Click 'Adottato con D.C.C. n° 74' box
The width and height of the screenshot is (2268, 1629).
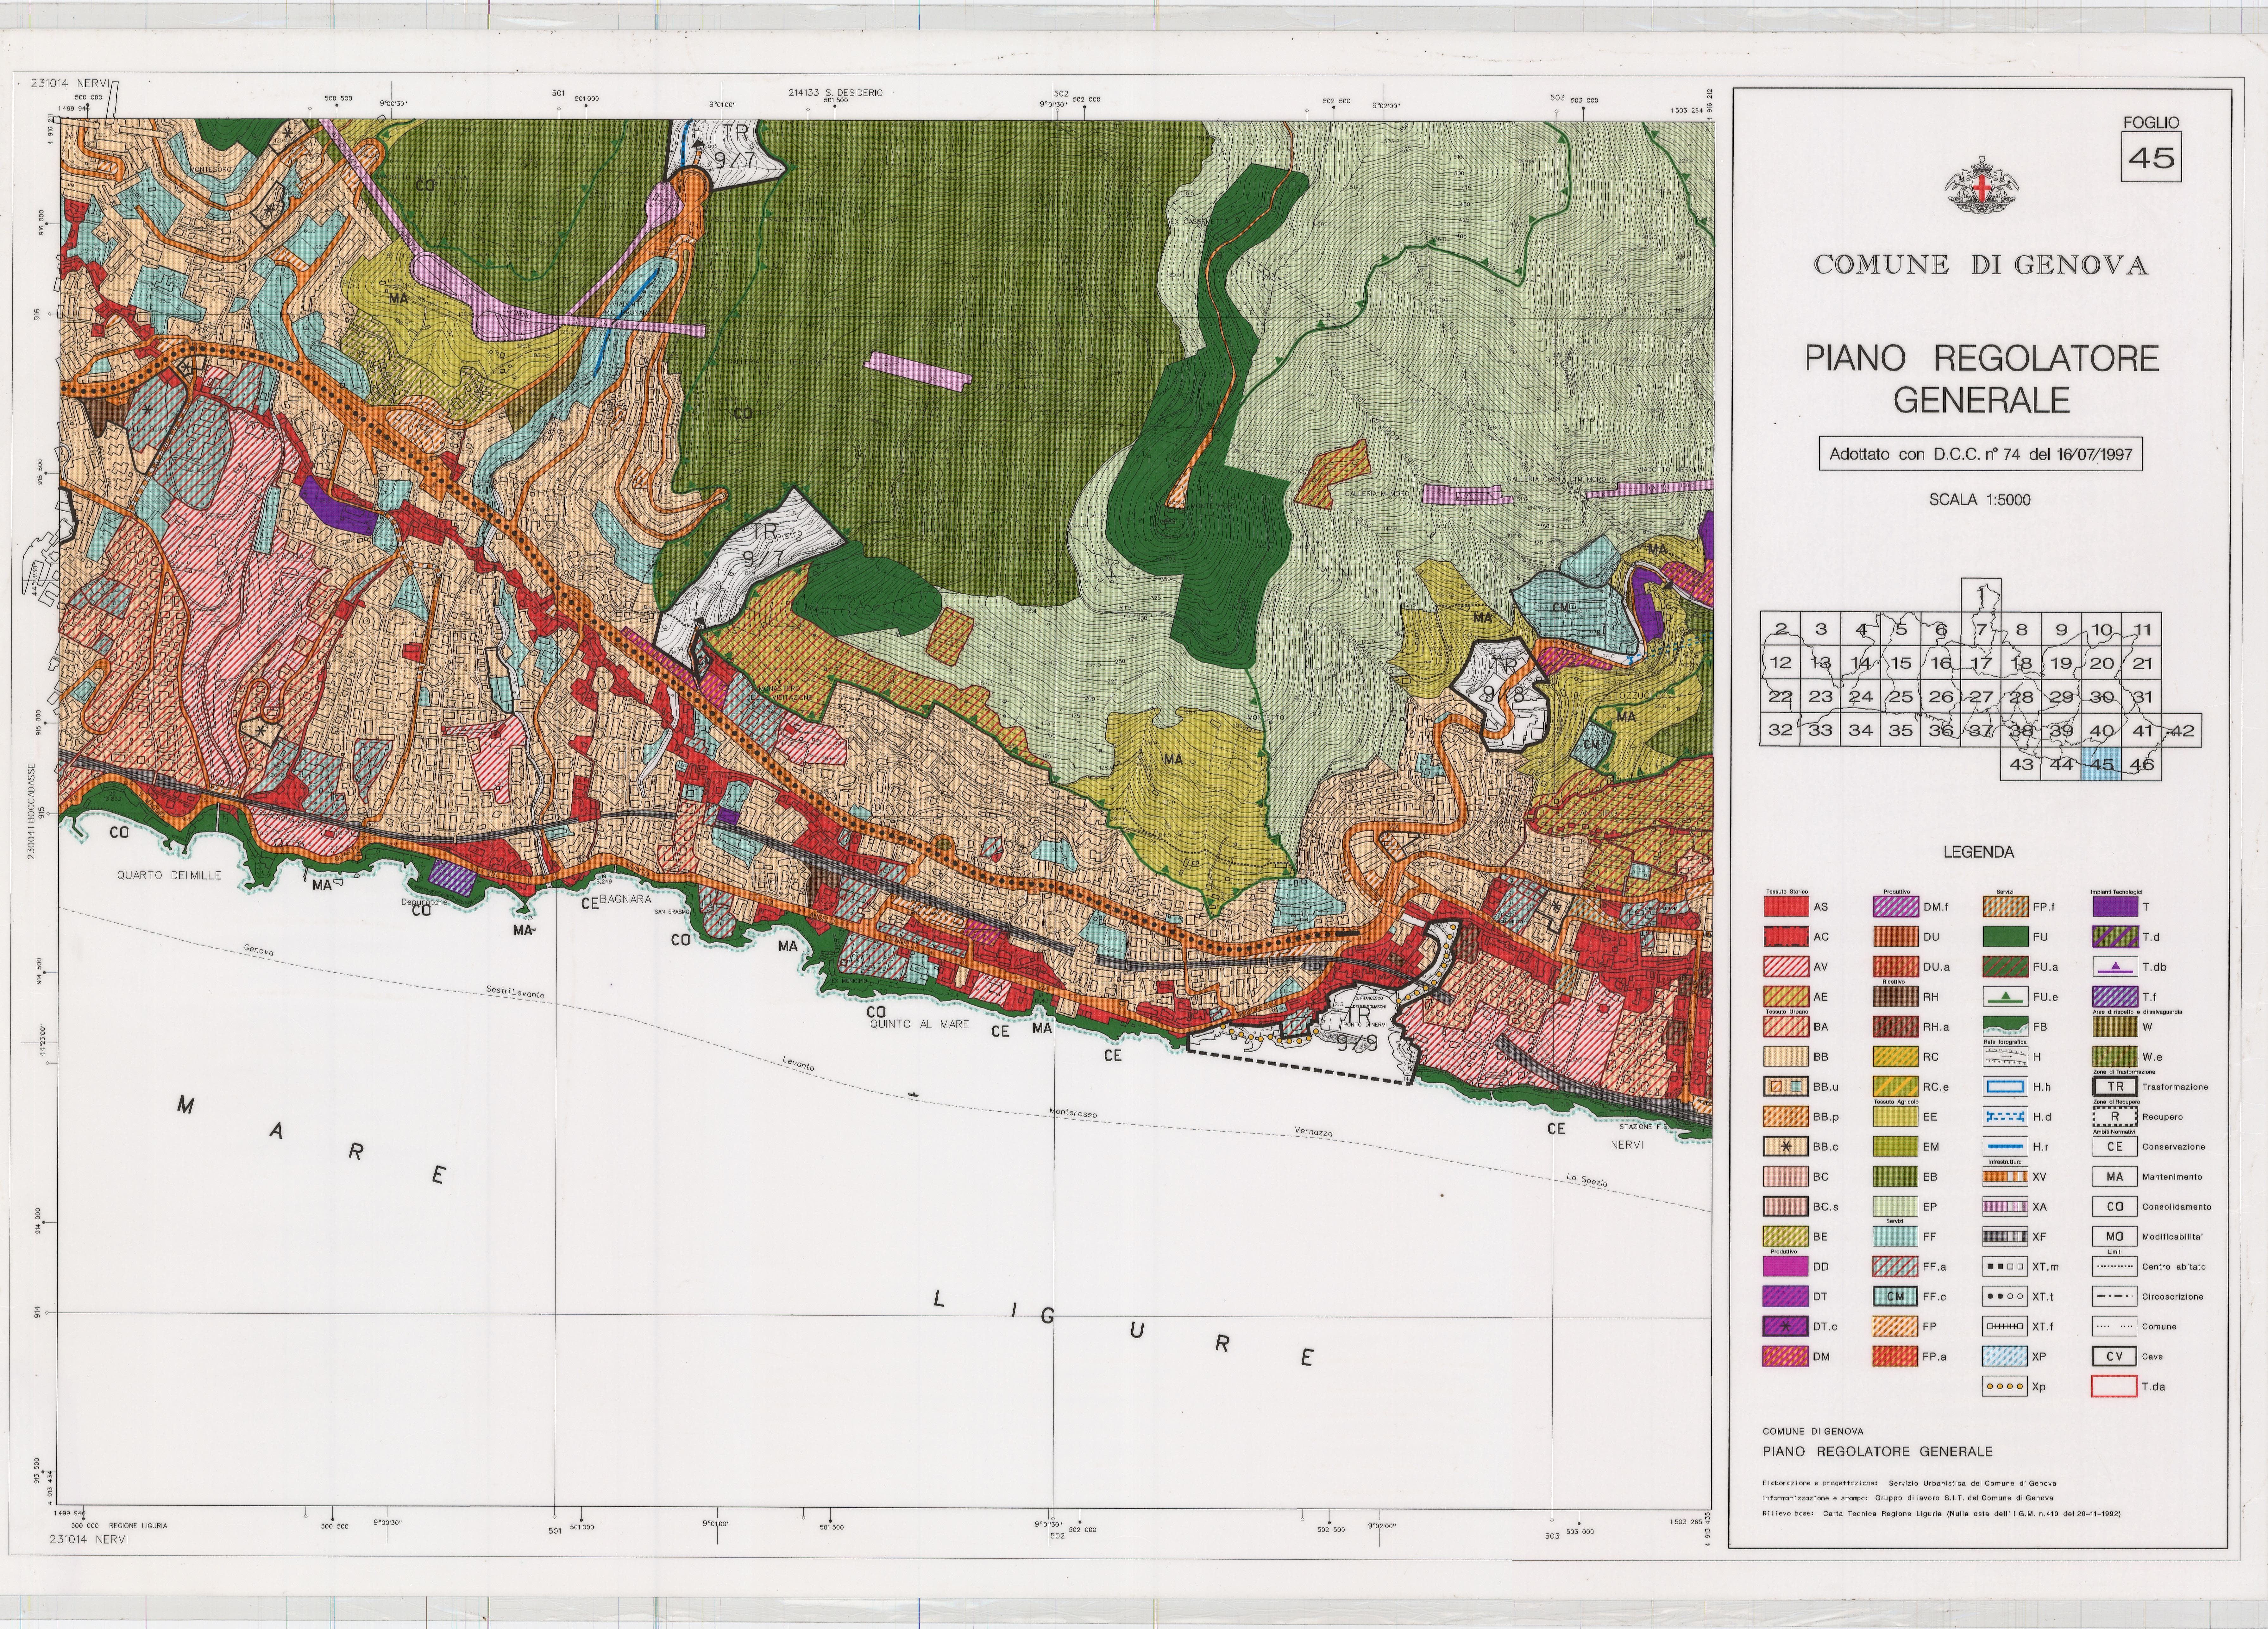(x=1980, y=454)
